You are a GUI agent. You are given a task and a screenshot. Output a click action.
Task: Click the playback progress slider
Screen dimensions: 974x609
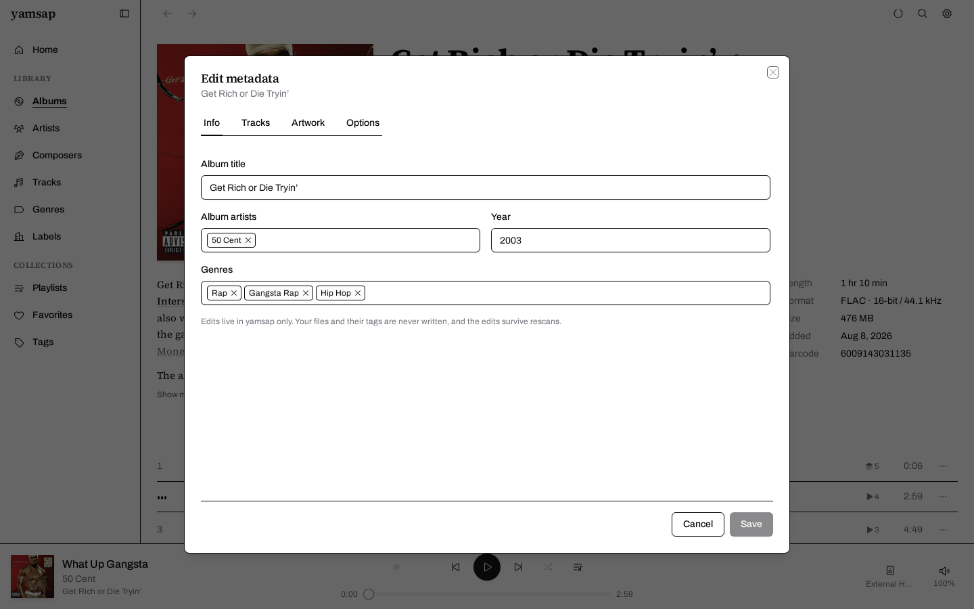[487, 594]
